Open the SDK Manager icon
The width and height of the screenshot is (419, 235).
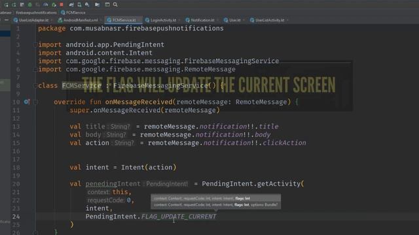click(87, 5)
